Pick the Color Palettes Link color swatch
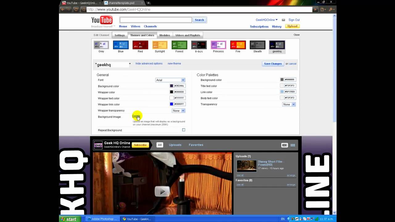 tap(282, 92)
